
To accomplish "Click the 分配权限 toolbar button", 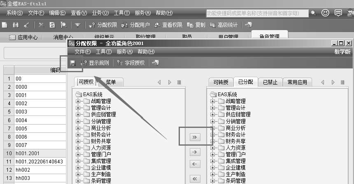I will click(103, 25).
